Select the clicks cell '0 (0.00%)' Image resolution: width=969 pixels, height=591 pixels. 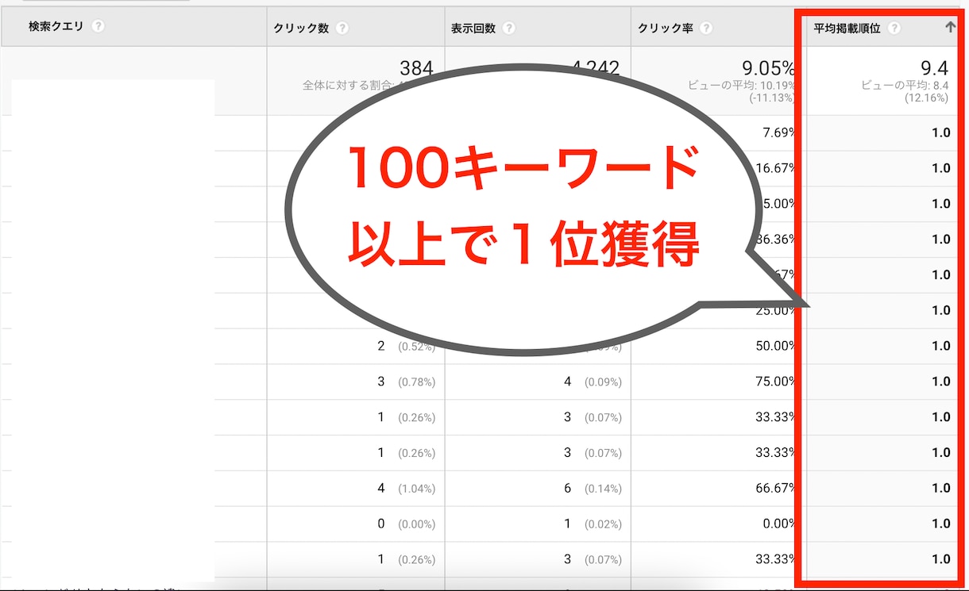[x=406, y=524]
